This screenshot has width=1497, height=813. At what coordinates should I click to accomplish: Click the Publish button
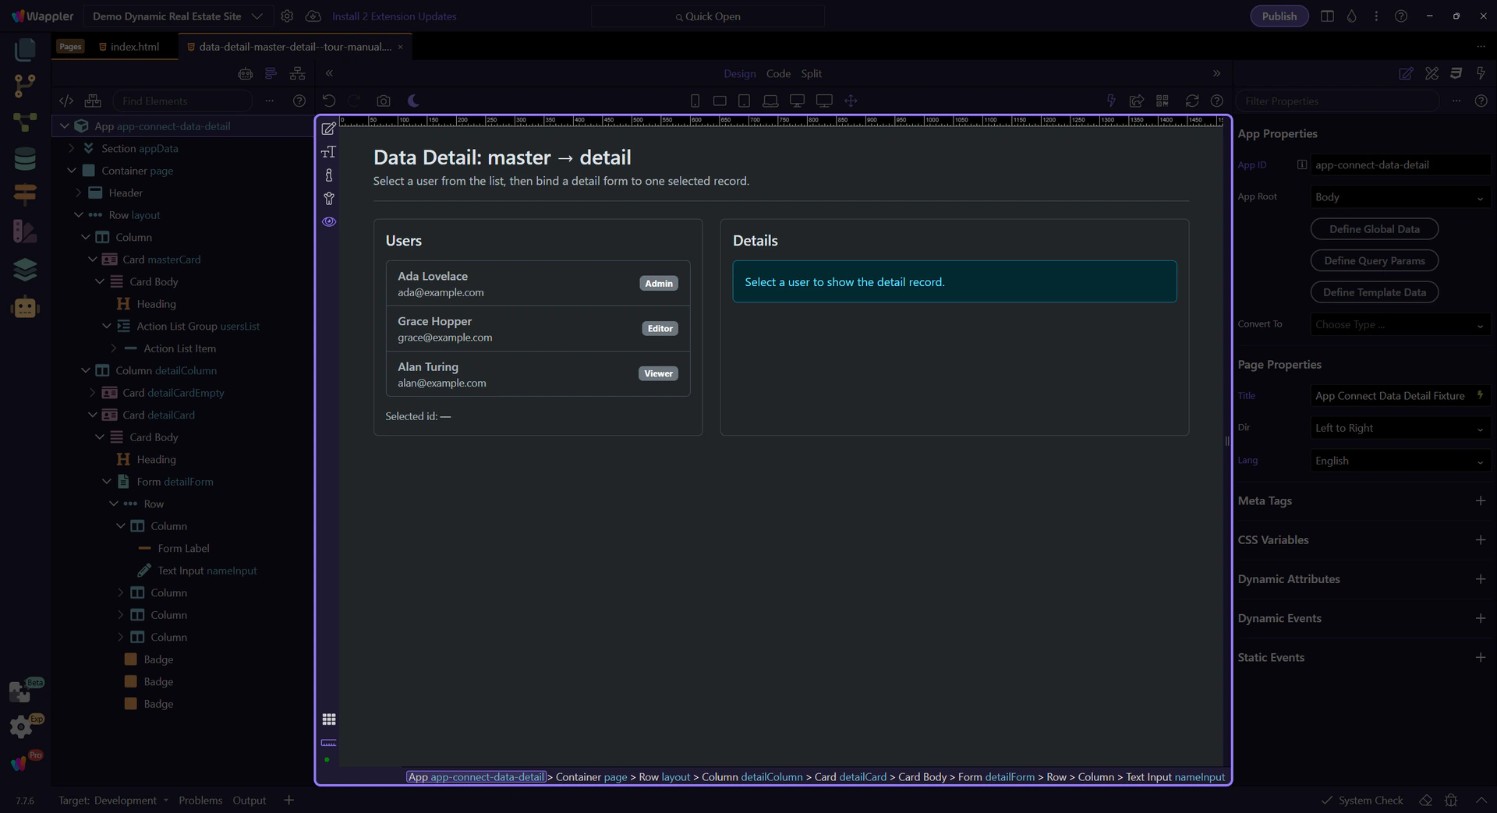[x=1279, y=16]
